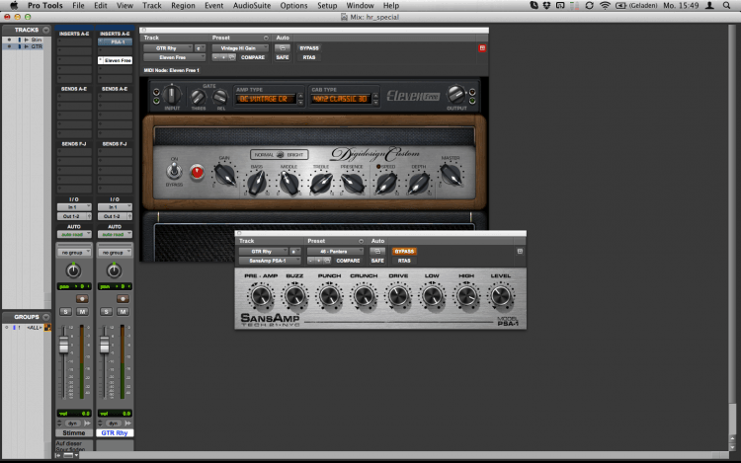The image size is (741, 463).
Task: Click the MIDDLE knob on the amp
Action: (x=288, y=183)
